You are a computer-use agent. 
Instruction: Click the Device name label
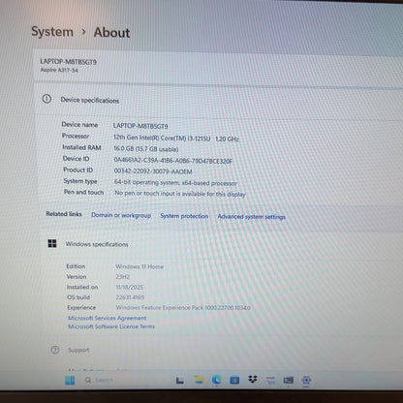click(x=79, y=124)
